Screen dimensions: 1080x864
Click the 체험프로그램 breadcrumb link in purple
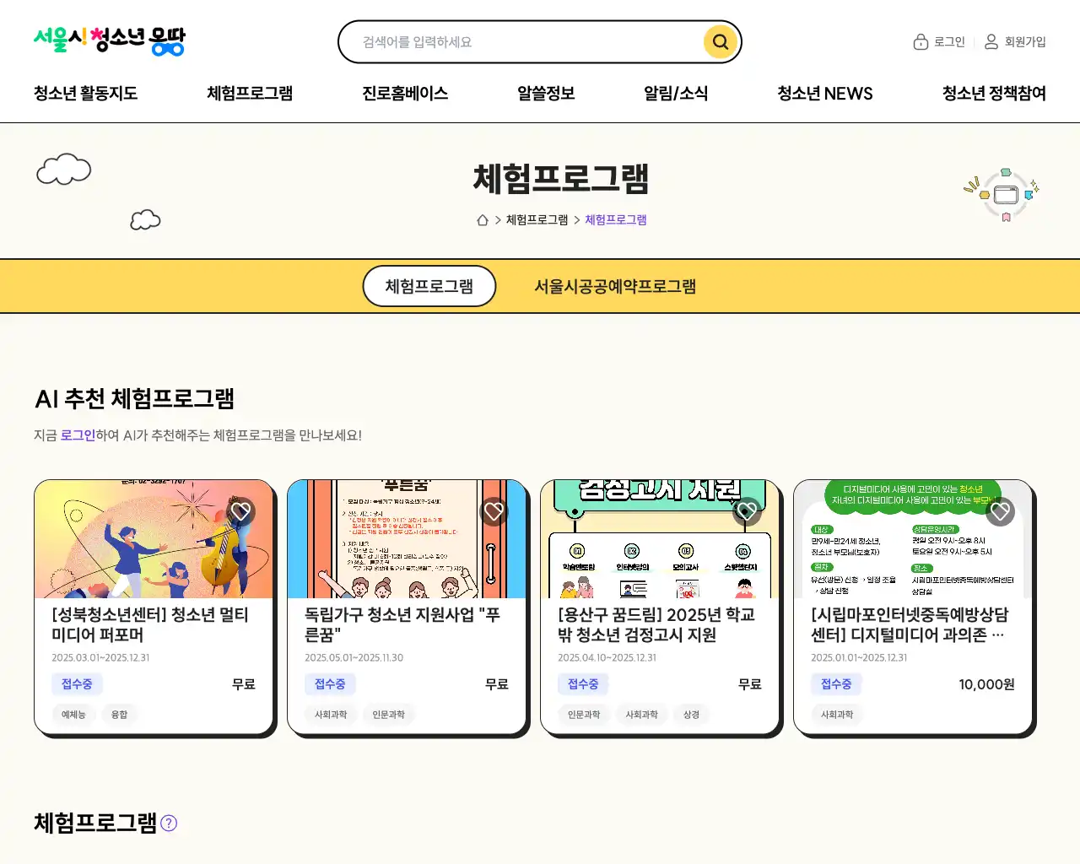tap(616, 220)
